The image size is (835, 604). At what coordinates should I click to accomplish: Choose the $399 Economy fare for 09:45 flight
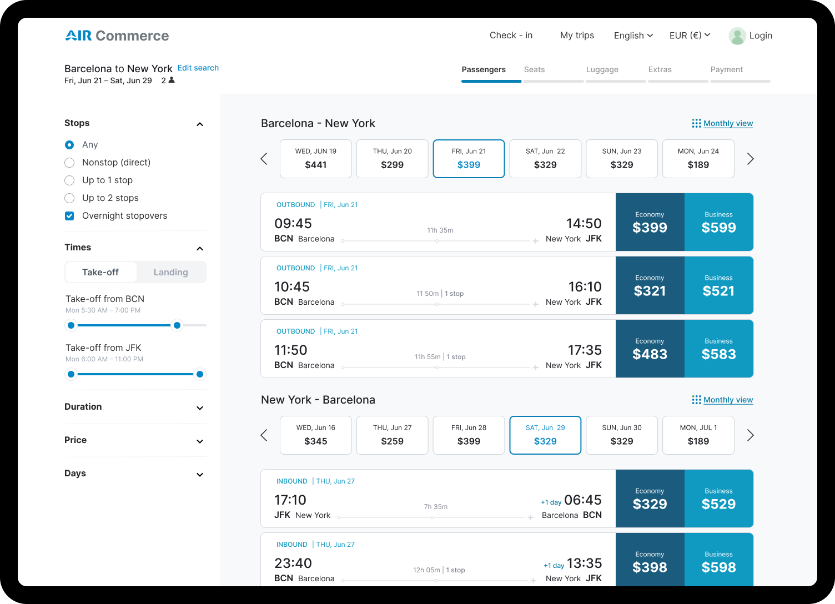click(650, 222)
